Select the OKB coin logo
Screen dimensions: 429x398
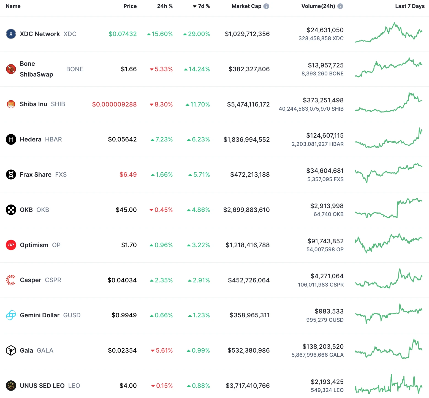click(11, 210)
